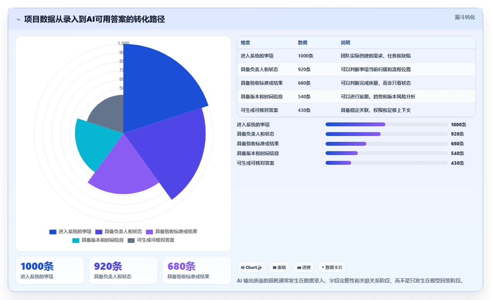Screen dimensions: 491x300
Task: Click the 进度 chip
Action: pyautogui.click(x=304, y=267)
